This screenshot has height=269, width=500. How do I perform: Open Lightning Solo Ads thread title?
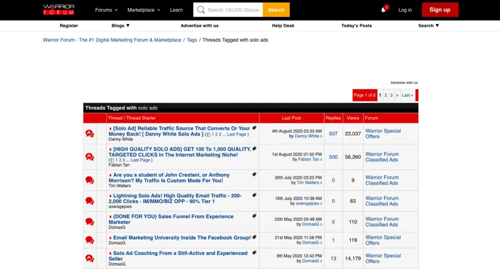tap(175, 199)
